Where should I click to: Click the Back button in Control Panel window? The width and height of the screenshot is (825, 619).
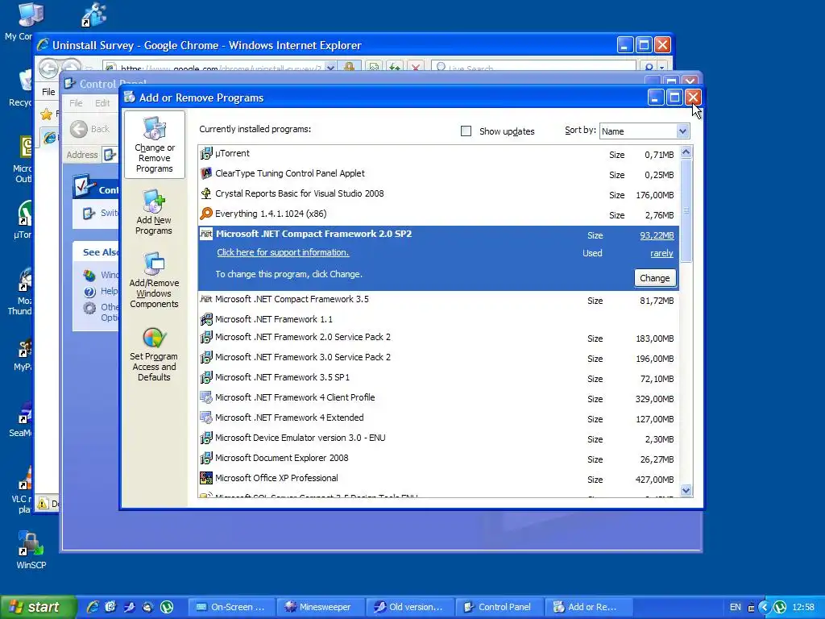[90, 129]
